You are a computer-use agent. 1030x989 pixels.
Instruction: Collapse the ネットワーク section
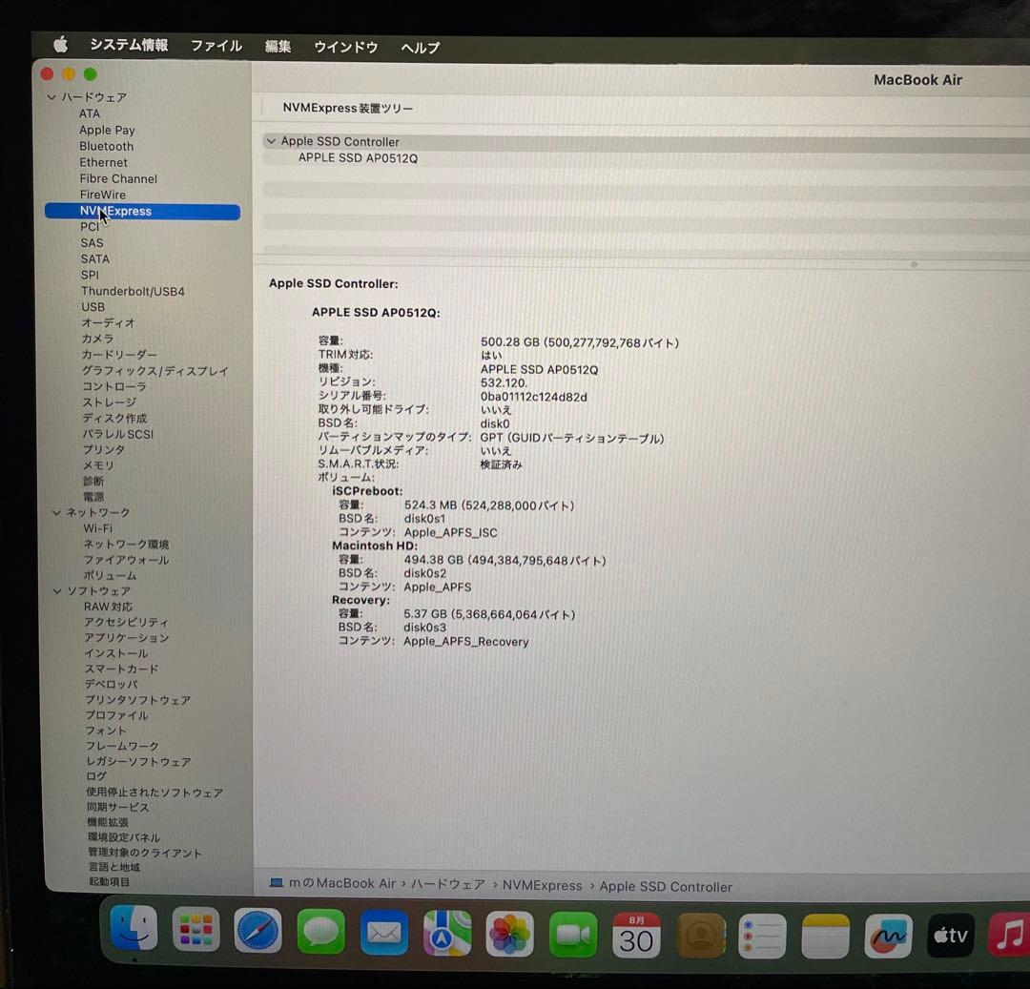(x=57, y=512)
